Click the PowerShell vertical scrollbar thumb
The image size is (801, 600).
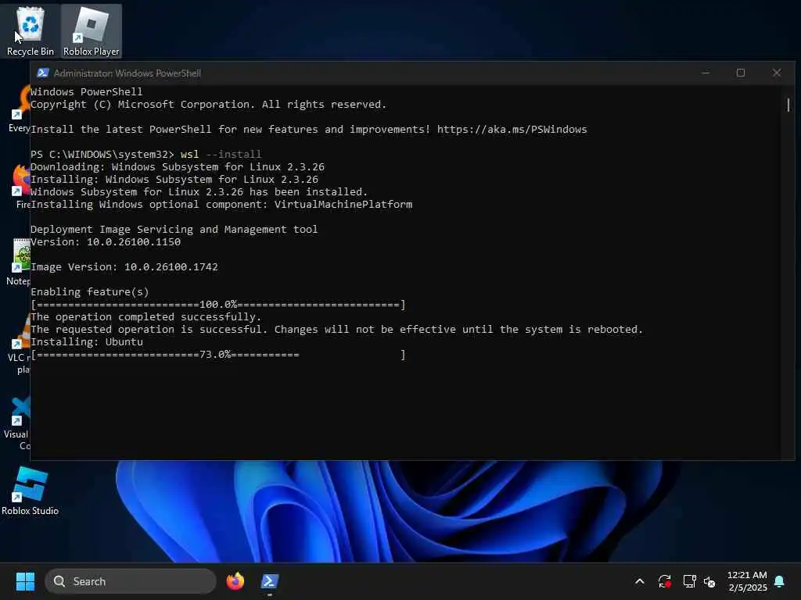pos(788,105)
